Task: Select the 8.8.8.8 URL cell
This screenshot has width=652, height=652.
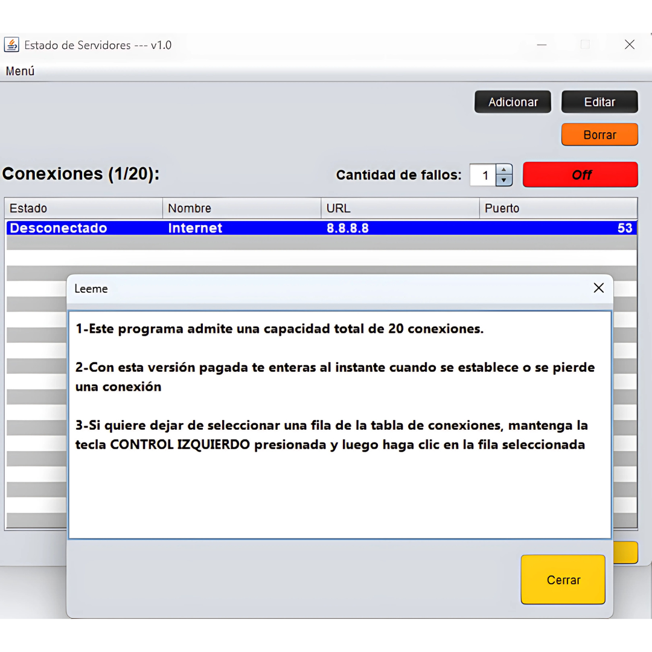Action: [x=400, y=228]
